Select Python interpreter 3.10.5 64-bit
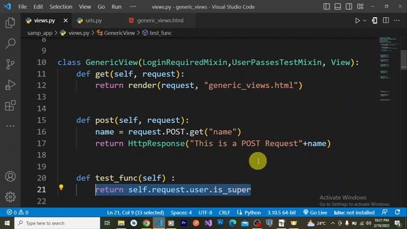Viewport: 407px width, 229px height. coord(282,212)
